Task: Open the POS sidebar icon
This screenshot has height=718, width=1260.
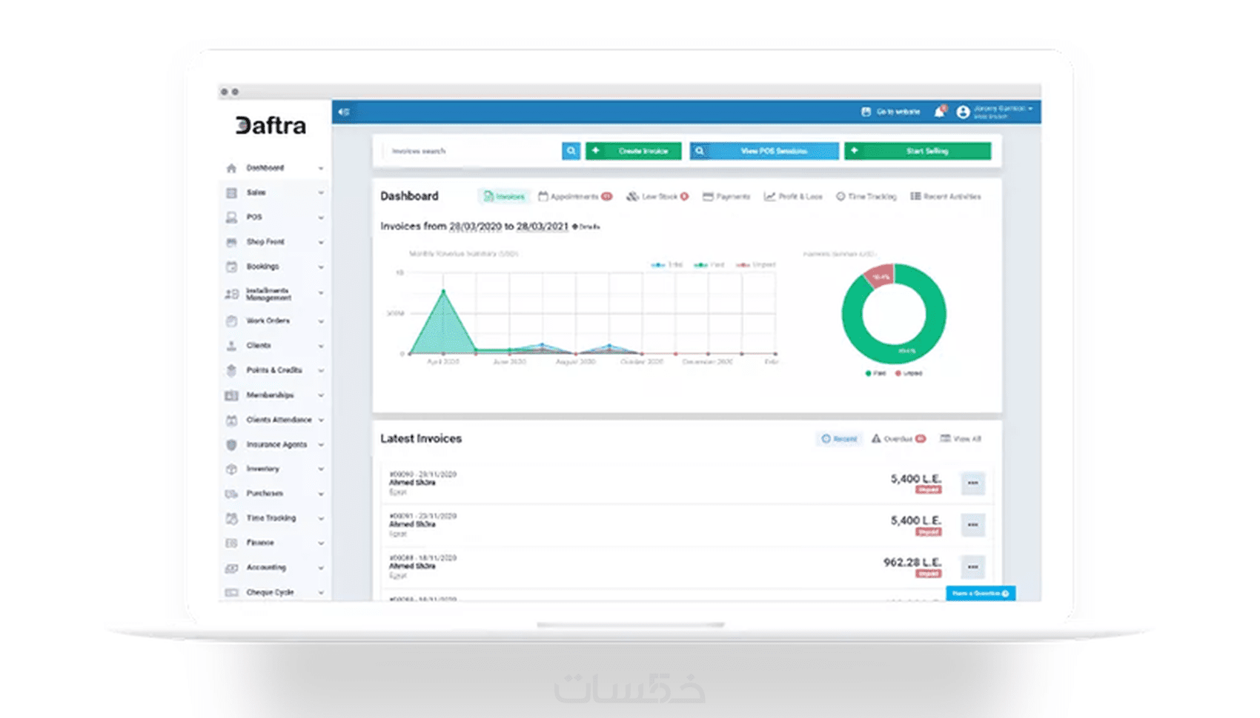Action: point(231,217)
